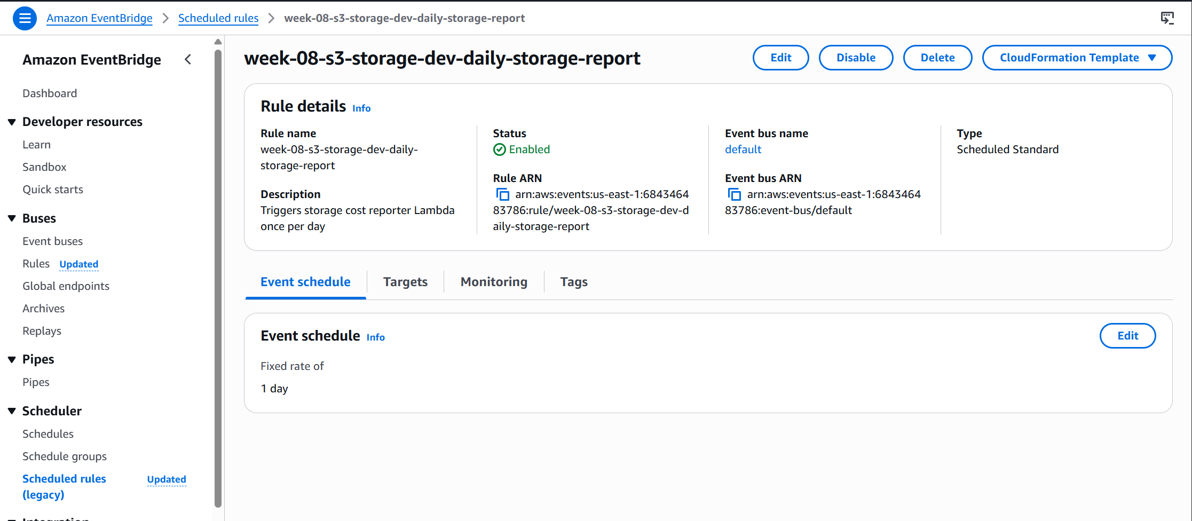Copy the Event bus ARN using copy icon
This screenshot has width=1192, height=521.
tap(735, 194)
